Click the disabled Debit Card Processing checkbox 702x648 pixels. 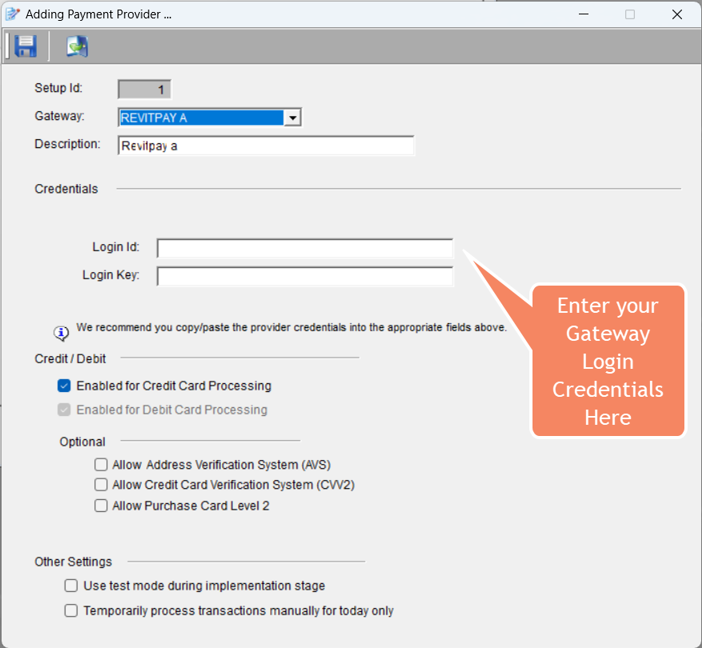pos(65,410)
